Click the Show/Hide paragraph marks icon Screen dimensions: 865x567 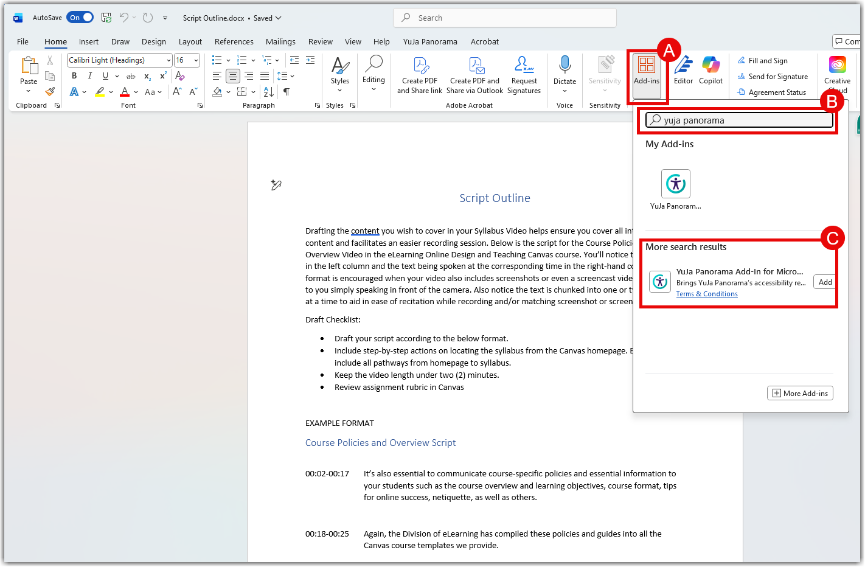click(x=287, y=92)
